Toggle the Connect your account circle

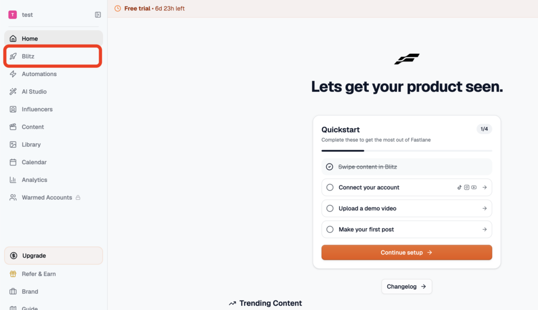click(x=330, y=188)
